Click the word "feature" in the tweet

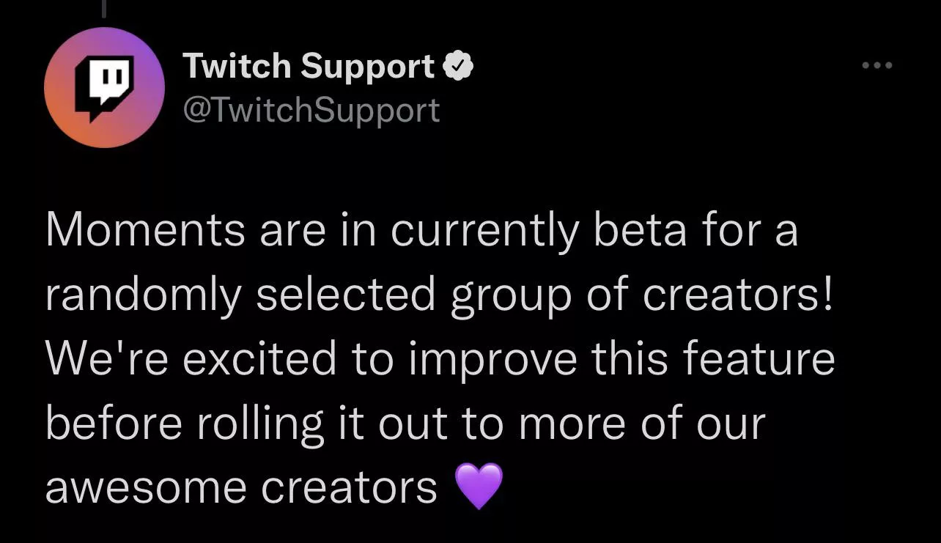(758, 359)
